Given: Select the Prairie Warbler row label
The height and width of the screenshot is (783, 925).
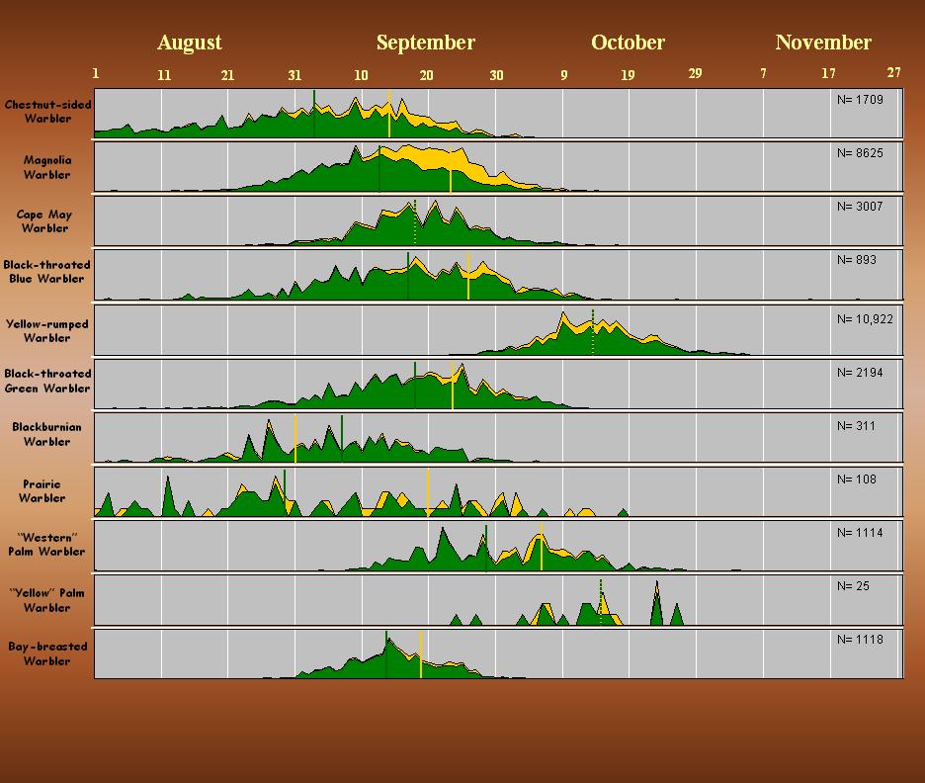Looking at the screenshot, I should coord(42,491).
